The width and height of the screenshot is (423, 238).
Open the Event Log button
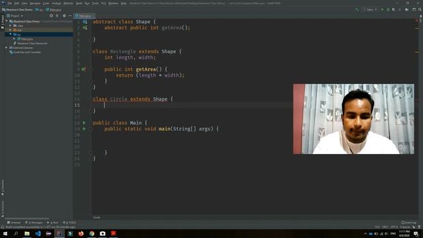click(x=408, y=223)
